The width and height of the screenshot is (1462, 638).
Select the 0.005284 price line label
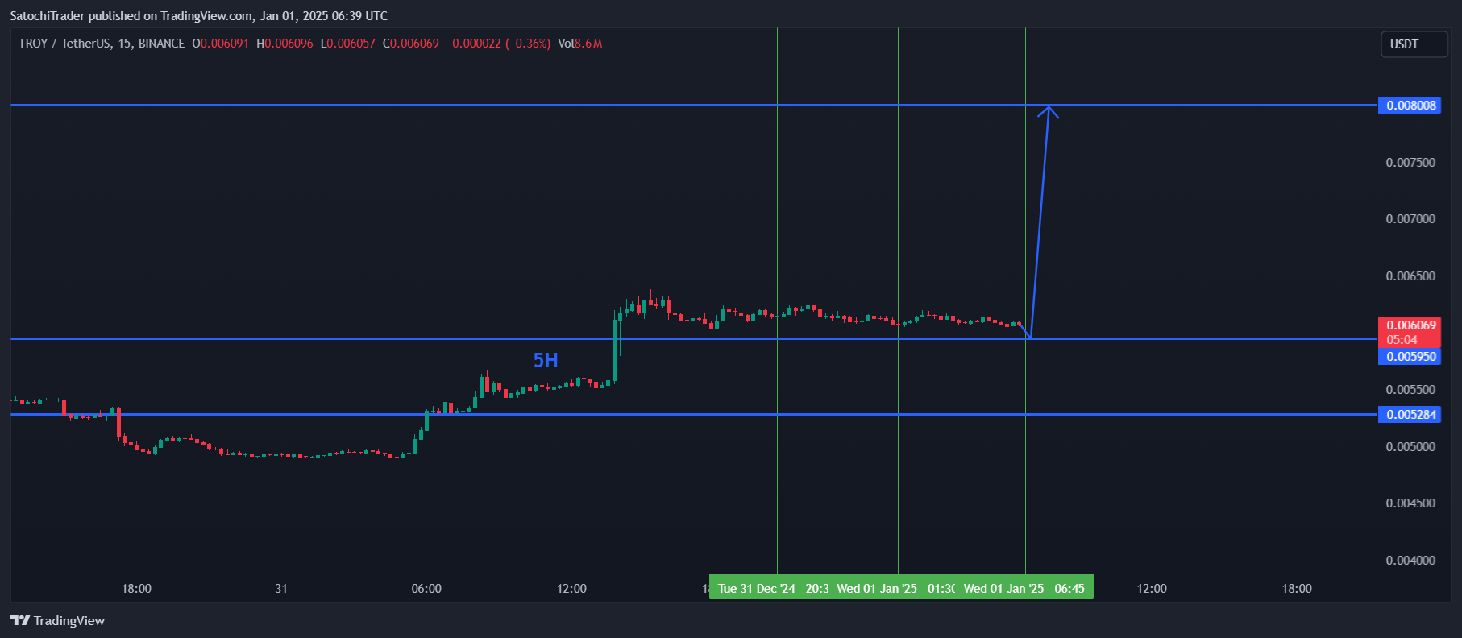pos(1409,414)
